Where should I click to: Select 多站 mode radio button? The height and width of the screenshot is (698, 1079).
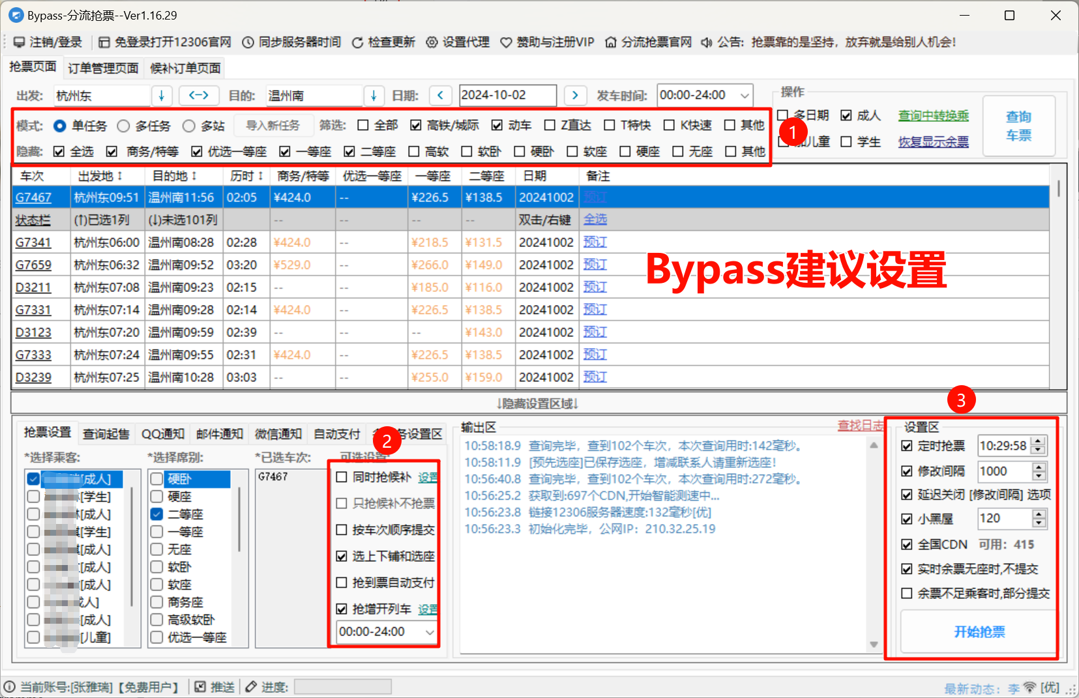pos(188,126)
